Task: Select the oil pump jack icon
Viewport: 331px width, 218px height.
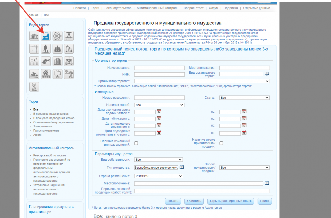Action: coord(69,49)
